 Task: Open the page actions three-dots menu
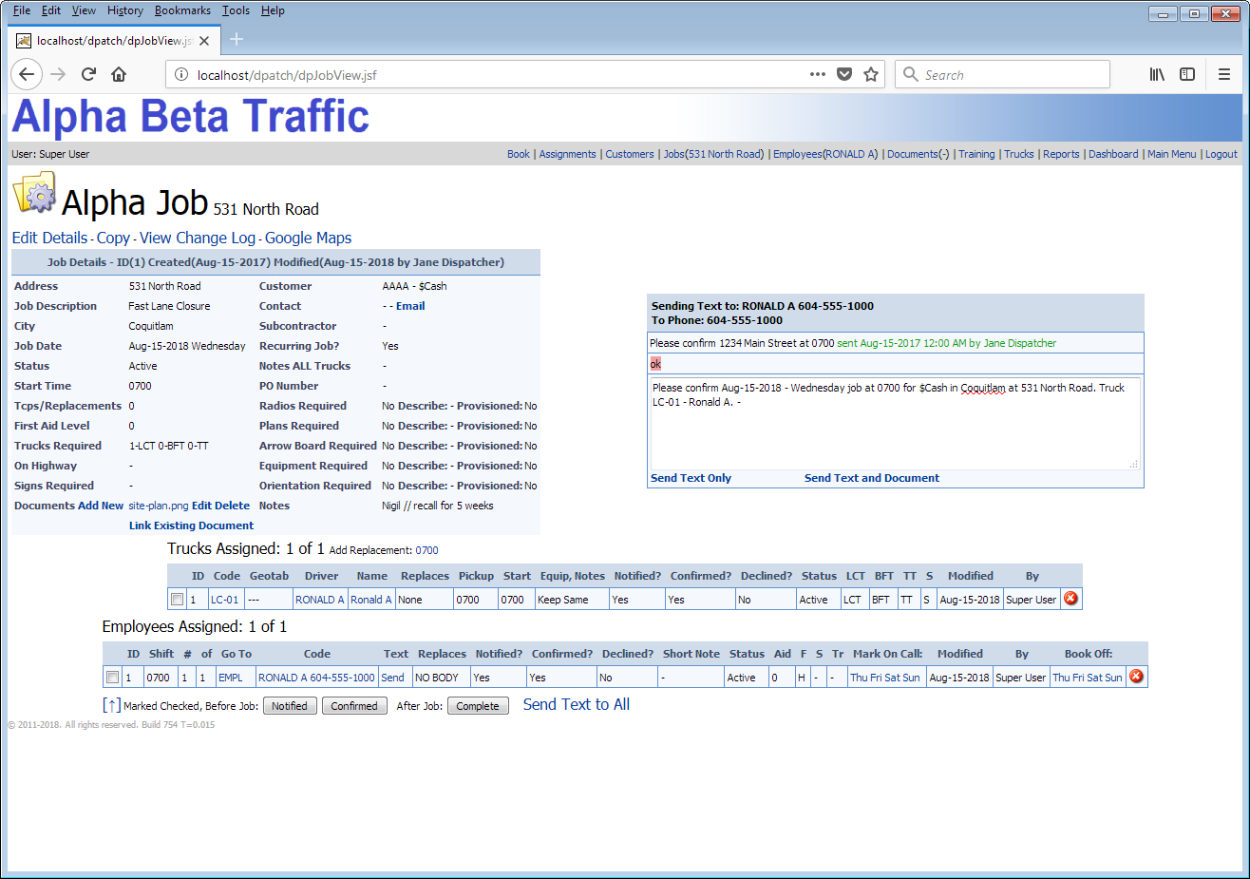tap(818, 74)
